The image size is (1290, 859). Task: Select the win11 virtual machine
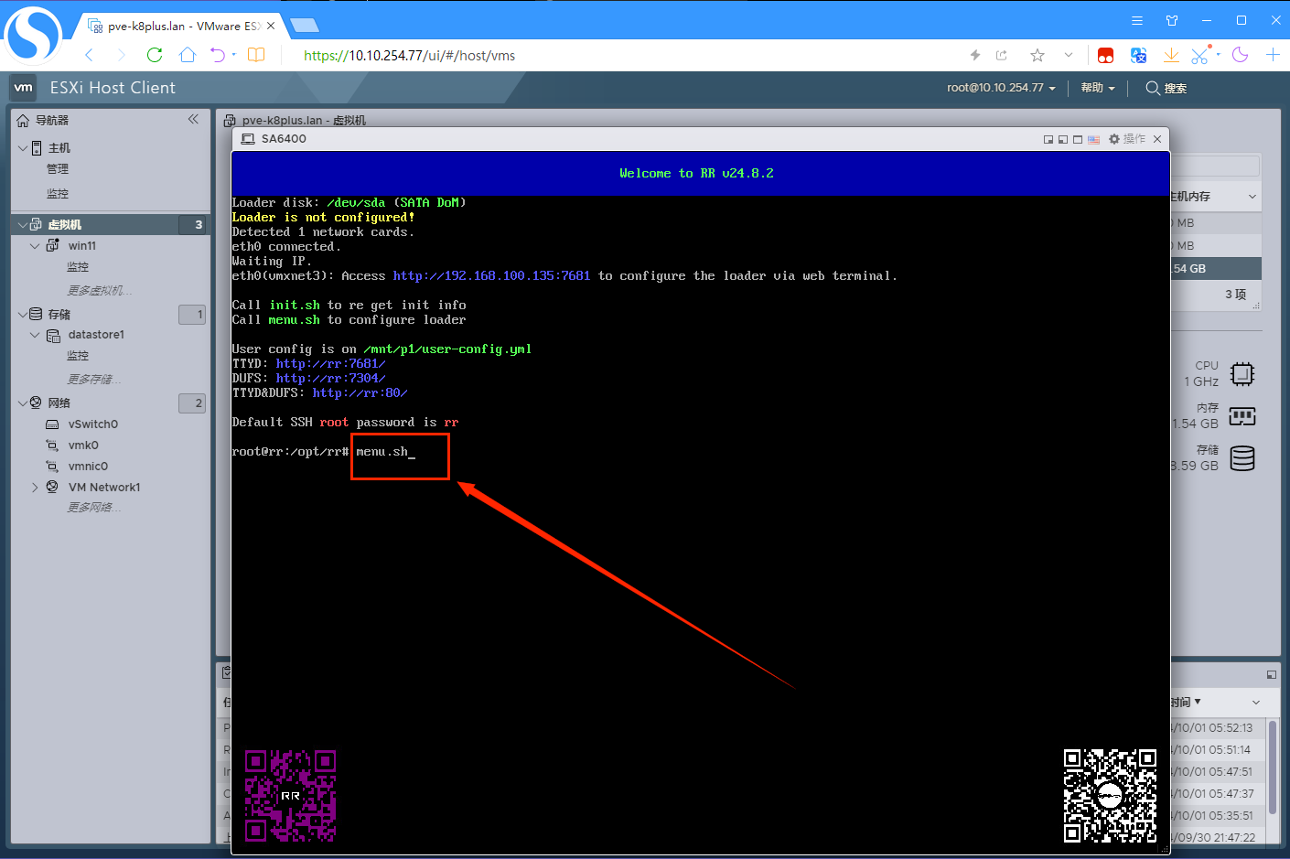[x=82, y=246]
